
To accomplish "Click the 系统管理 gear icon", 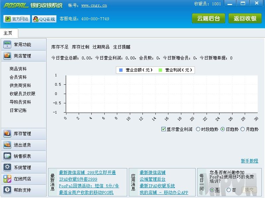I will tap(7, 167).
